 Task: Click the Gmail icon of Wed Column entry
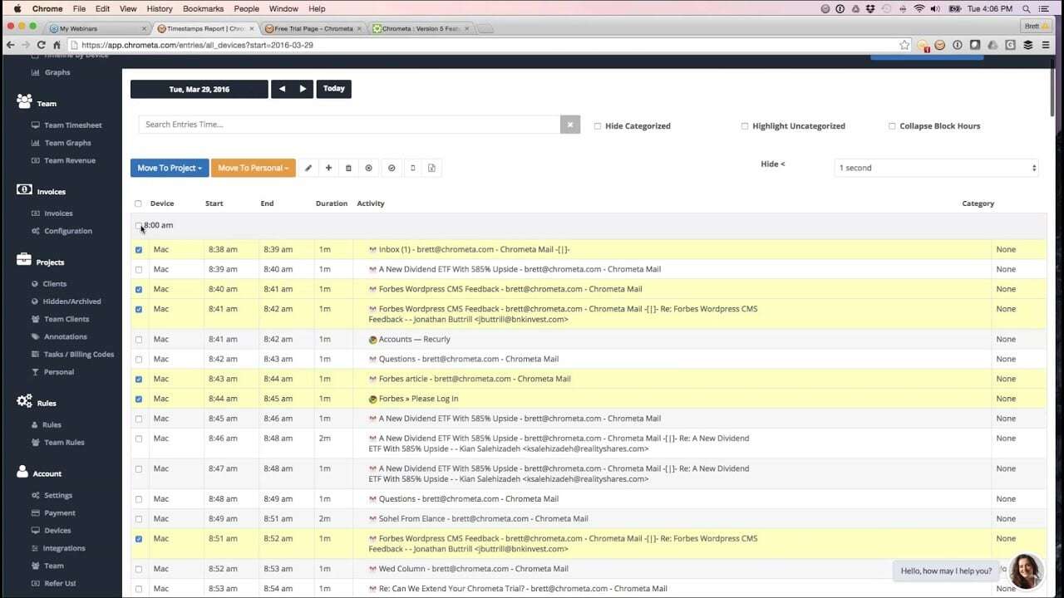[x=372, y=569]
